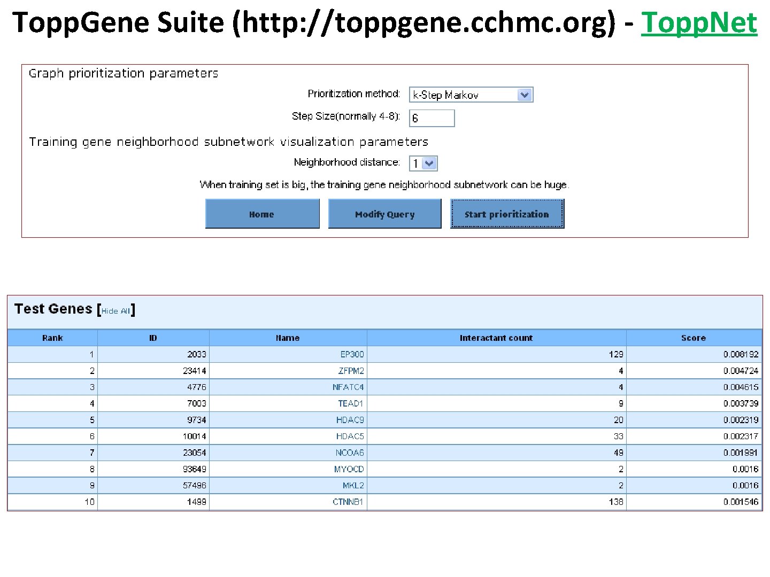Select the interactant count 33

pyautogui.click(x=619, y=436)
